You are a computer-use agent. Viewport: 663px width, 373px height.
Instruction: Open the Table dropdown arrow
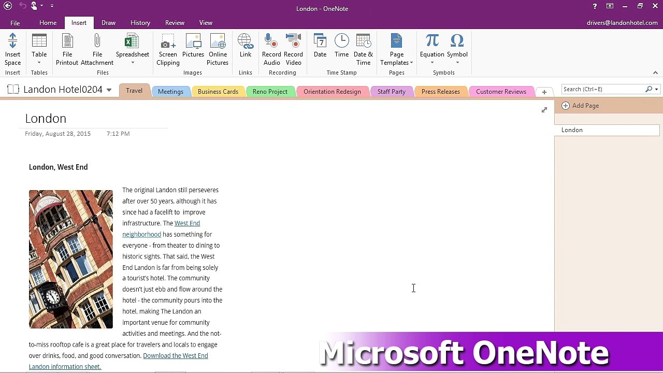[39, 63]
